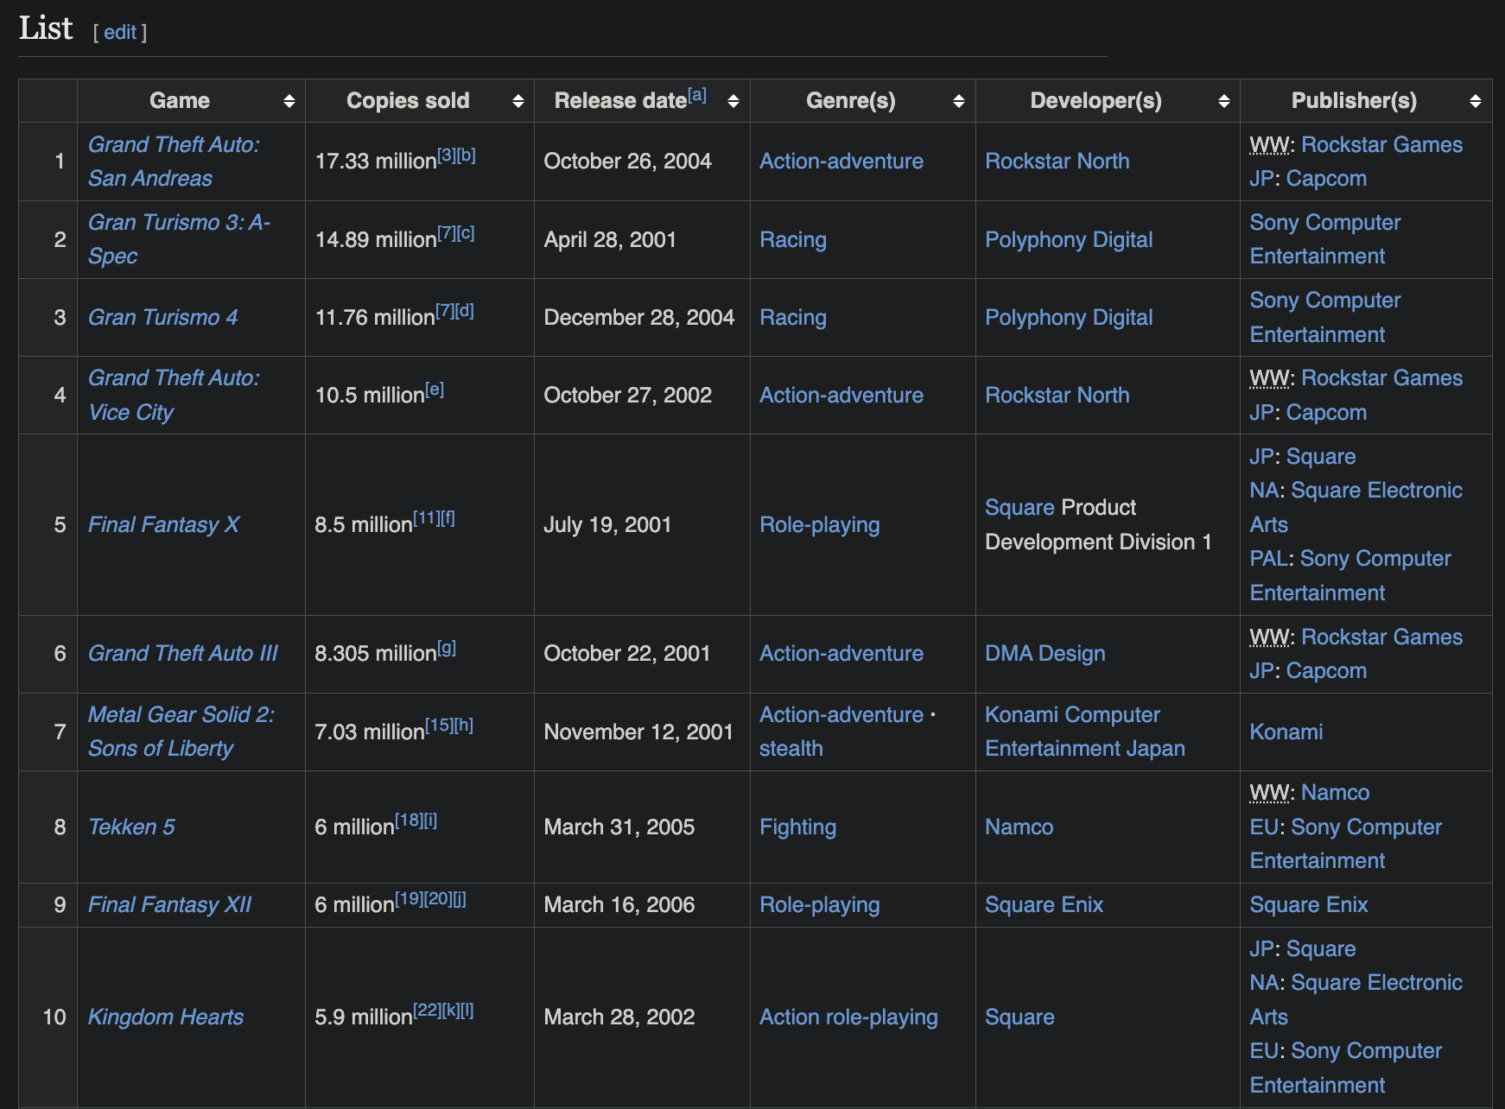Open the Grand Theft Auto: San Andreas article
This screenshot has height=1109, width=1505.
coord(174,162)
